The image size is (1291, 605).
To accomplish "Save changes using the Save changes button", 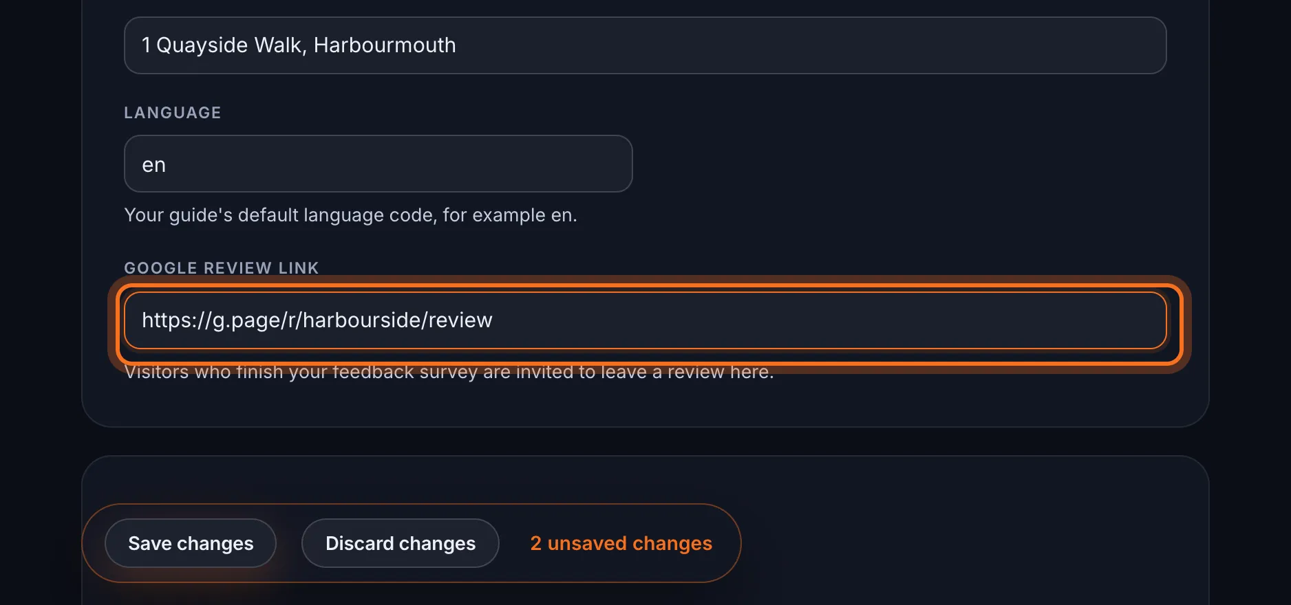I will (x=191, y=543).
